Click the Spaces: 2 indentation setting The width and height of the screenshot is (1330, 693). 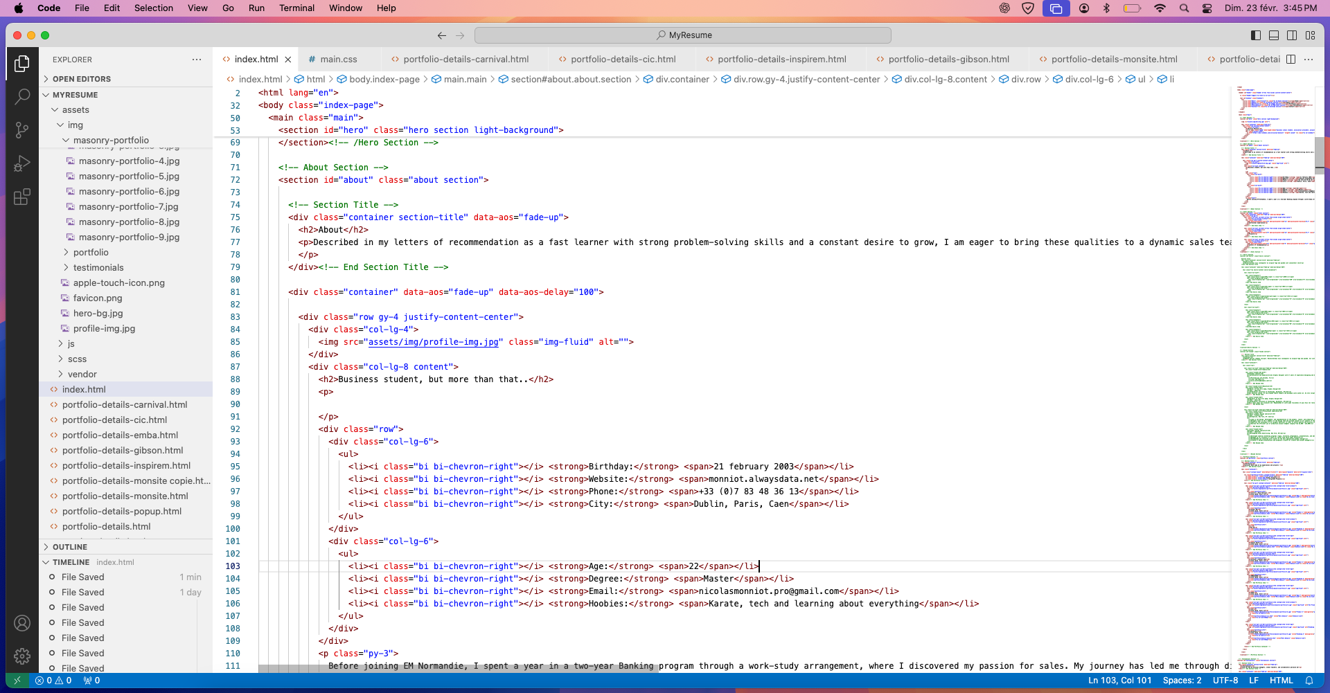(x=1182, y=681)
